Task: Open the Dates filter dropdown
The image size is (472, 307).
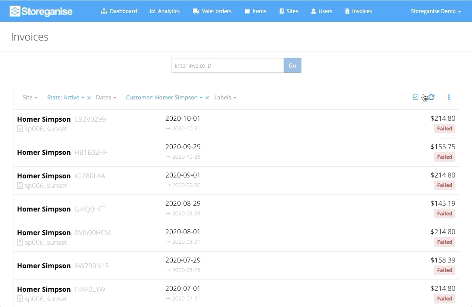Action: tap(106, 97)
